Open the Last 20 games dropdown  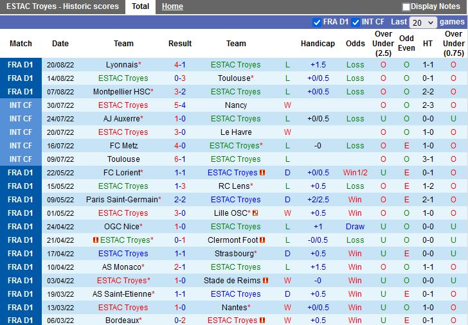[424, 22]
